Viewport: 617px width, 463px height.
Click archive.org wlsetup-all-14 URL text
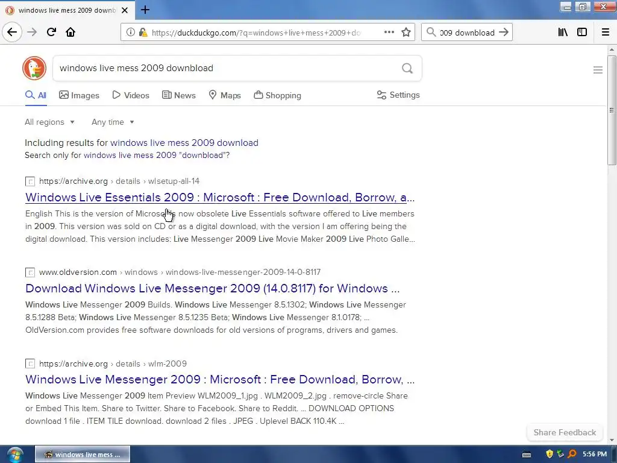point(119,181)
